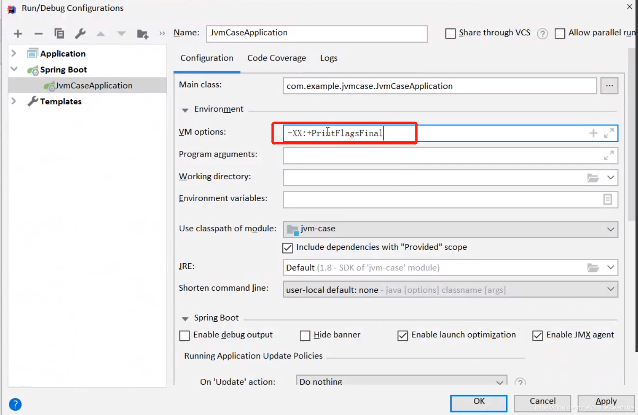
Task: Check Hide banner option
Action: [305, 335]
